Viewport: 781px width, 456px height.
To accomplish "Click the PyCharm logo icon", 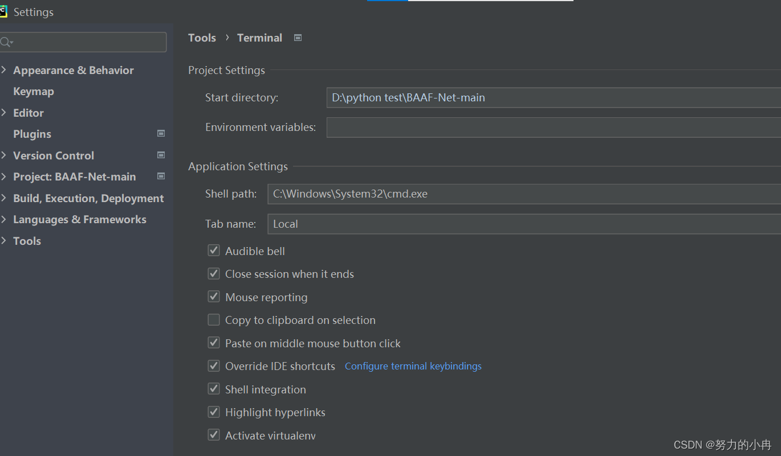I will (3, 11).
